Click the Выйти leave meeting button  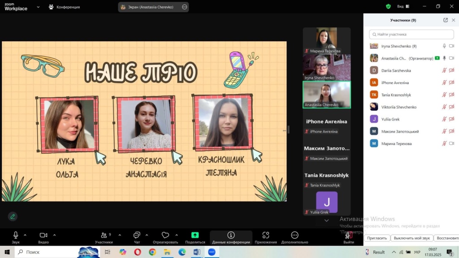click(349, 237)
